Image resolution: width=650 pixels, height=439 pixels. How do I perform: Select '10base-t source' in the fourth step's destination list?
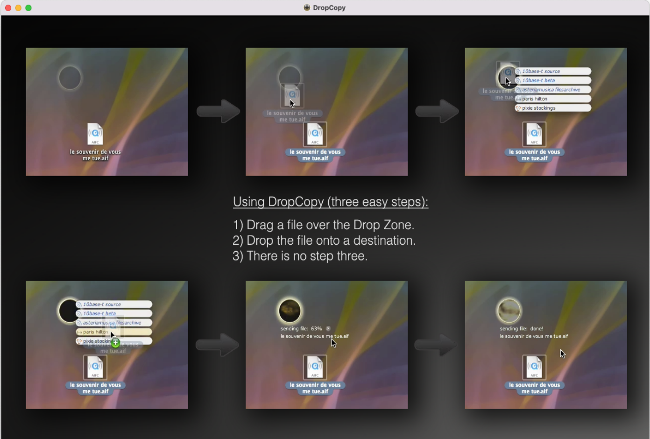[114, 304]
